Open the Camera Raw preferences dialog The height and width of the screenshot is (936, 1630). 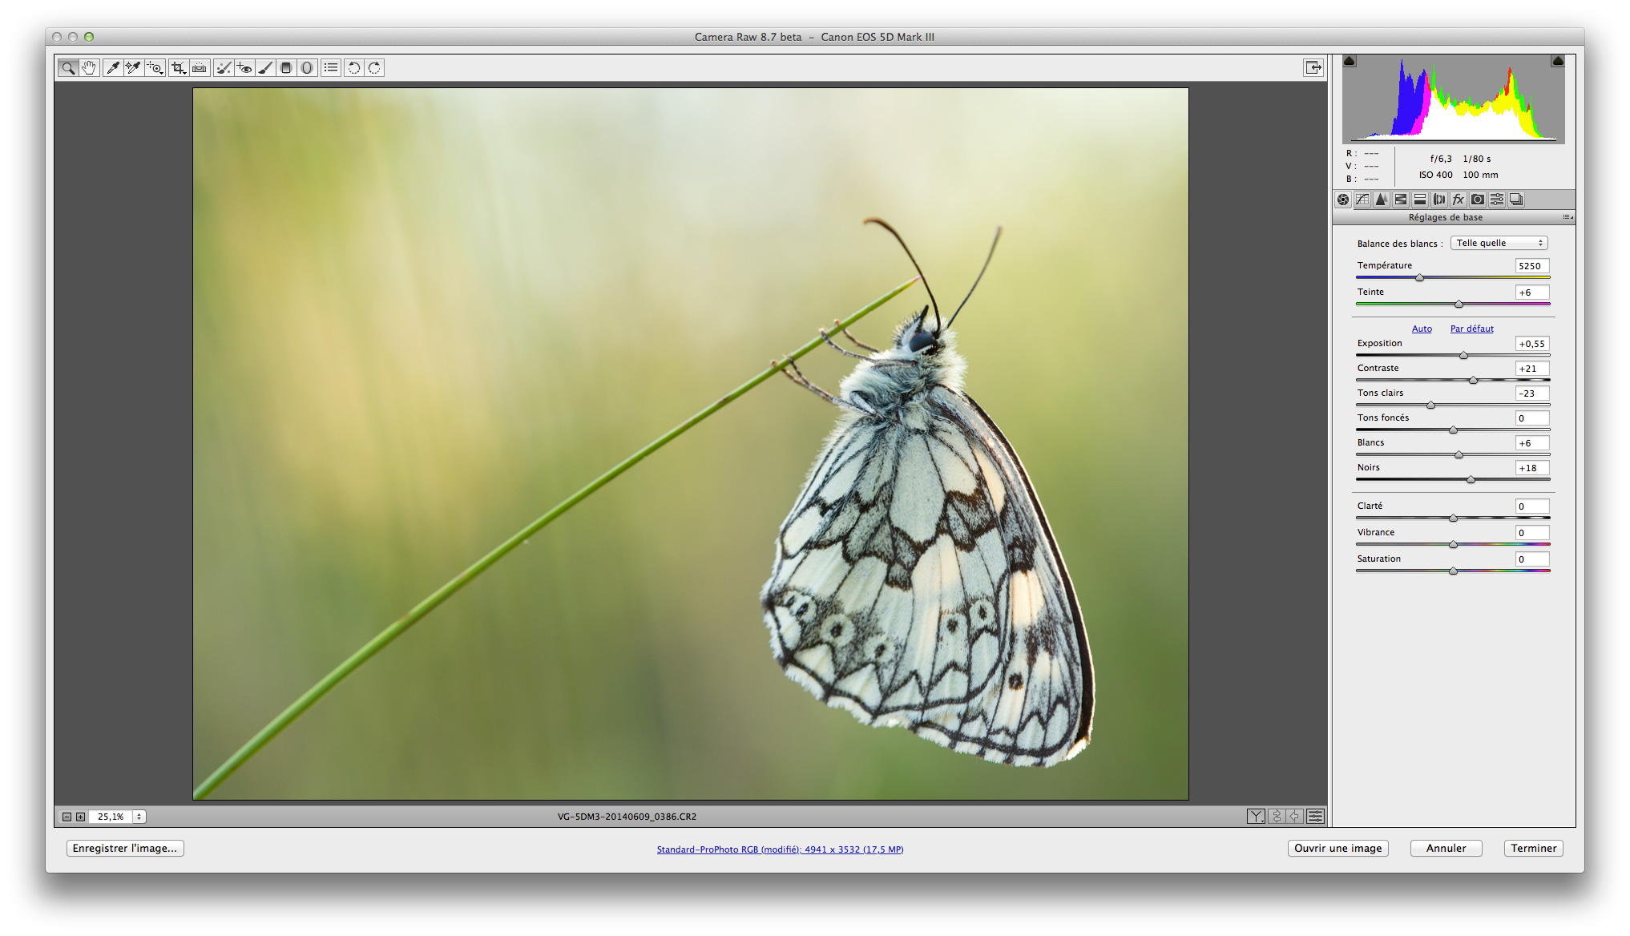[331, 68]
